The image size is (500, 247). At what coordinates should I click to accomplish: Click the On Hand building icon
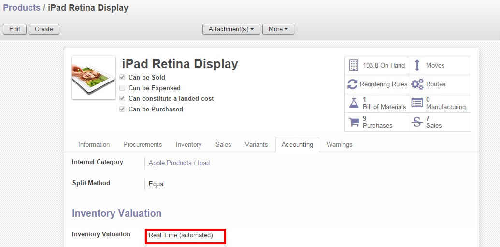pos(354,65)
